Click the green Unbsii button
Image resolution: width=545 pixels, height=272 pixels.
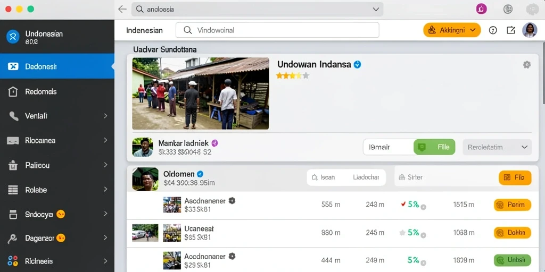pyautogui.click(x=512, y=260)
